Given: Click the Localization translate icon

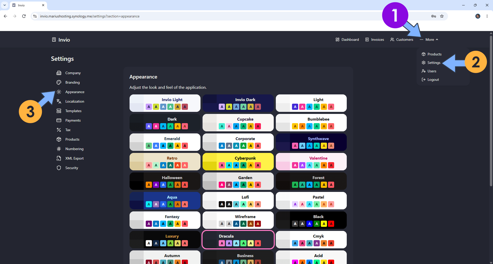Looking at the screenshot, I should pos(59,101).
